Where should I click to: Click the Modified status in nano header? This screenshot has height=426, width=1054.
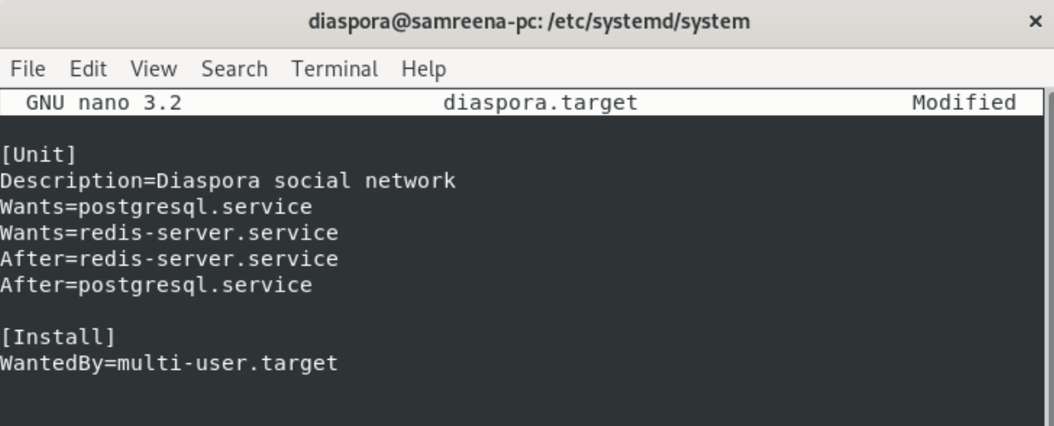pos(963,103)
